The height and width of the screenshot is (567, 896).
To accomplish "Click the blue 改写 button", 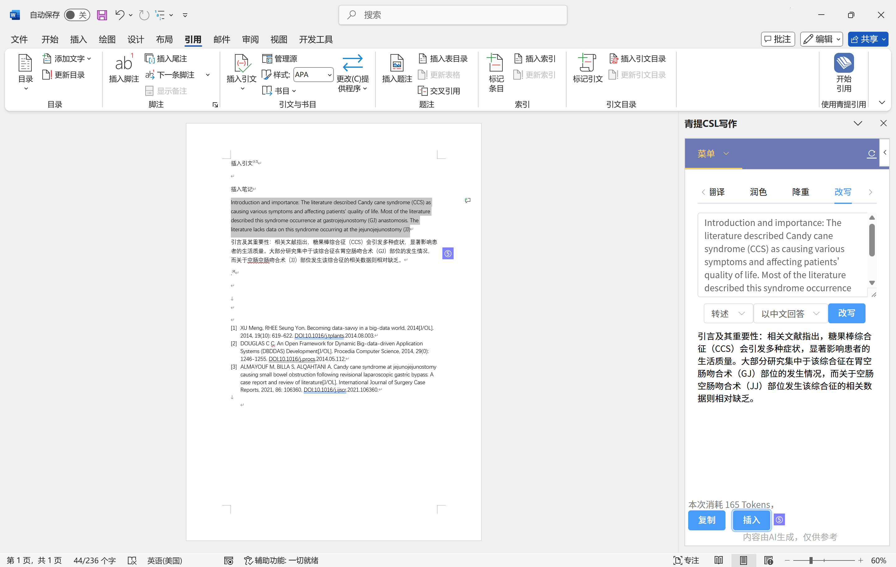I will pos(846,313).
